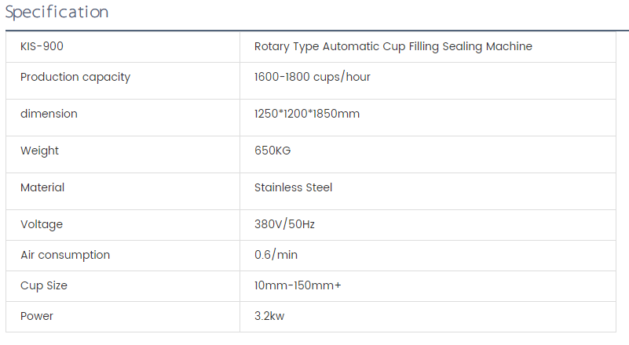Click the Cup Size label cell
The height and width of the screenshot is (345, 629).
(44, 285)
